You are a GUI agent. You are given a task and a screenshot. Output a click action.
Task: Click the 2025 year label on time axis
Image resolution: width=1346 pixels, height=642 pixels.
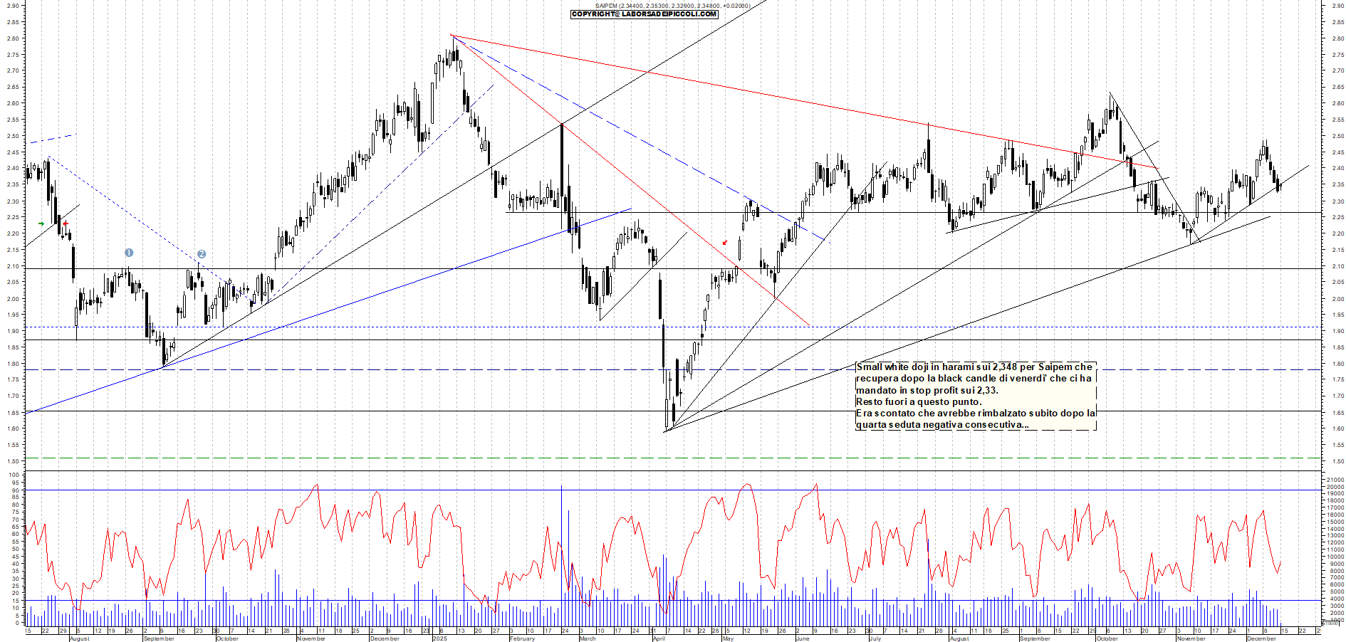pos(440,638)
